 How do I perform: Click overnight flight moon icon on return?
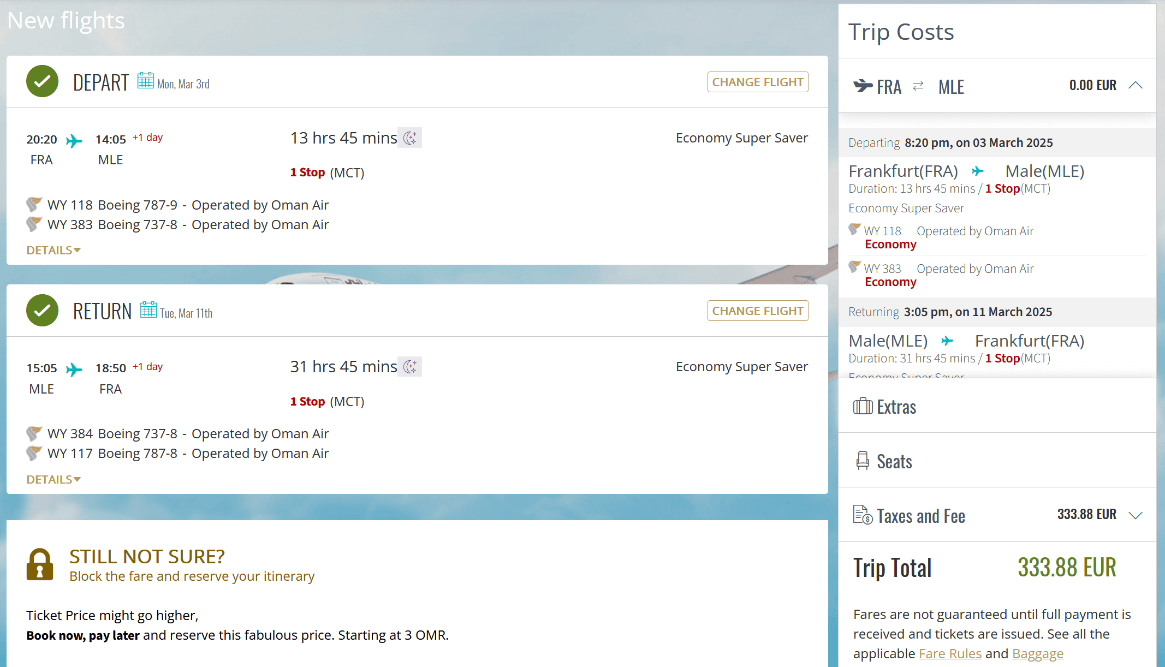tap(410, 367)
